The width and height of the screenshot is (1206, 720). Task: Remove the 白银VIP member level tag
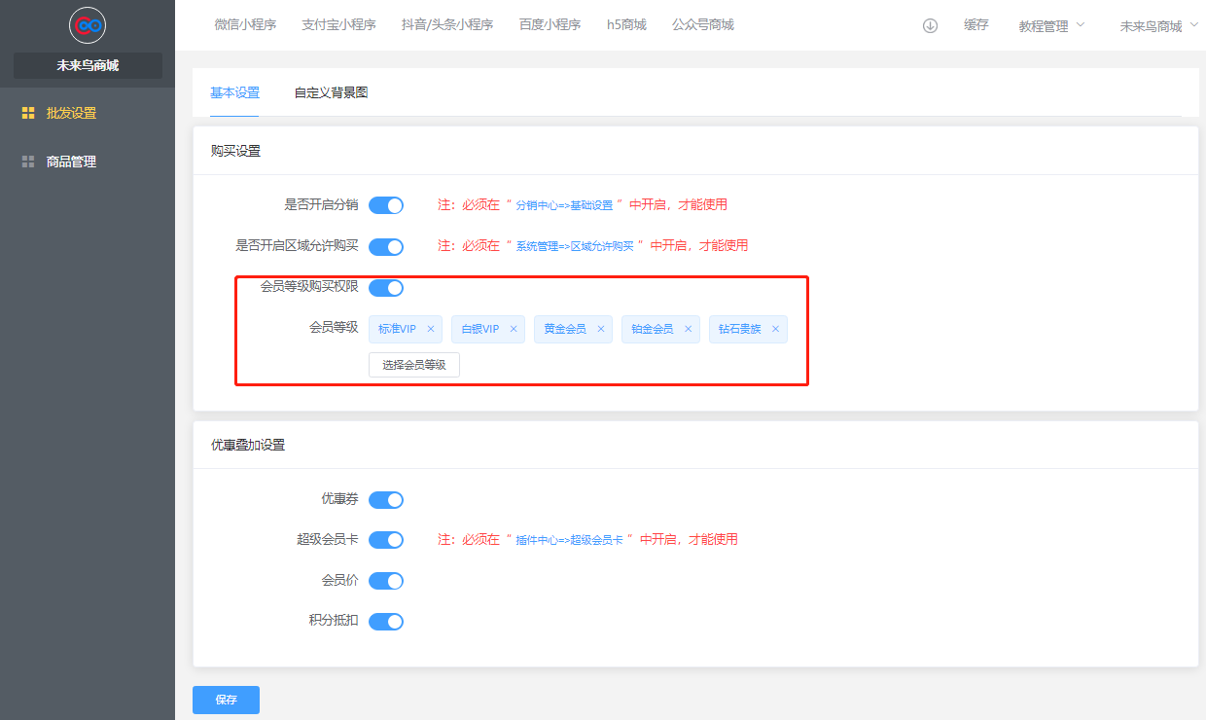coord(514,329)
